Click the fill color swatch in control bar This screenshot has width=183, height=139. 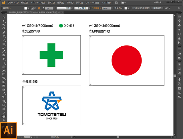coord(26,8)
